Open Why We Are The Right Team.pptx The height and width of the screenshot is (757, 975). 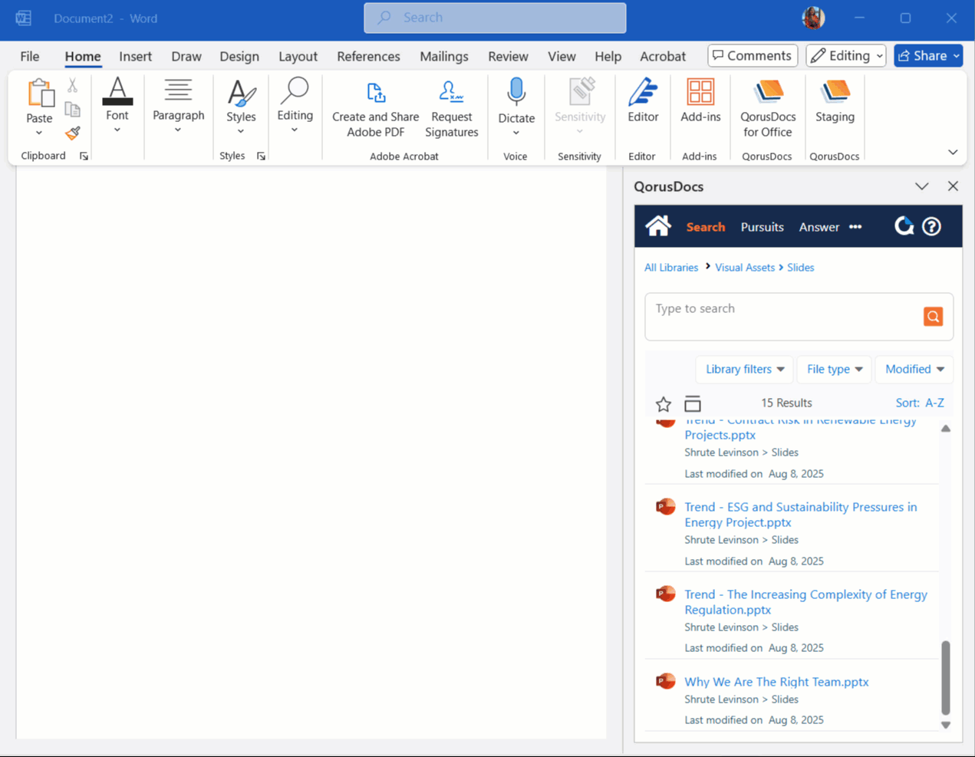coord(776,681)
